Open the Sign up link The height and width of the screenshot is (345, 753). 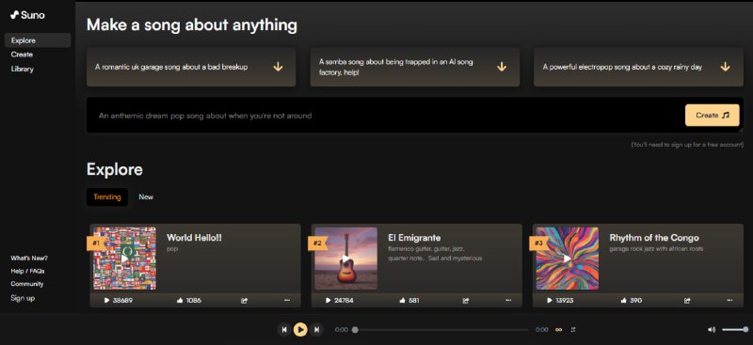pos(23,298)
